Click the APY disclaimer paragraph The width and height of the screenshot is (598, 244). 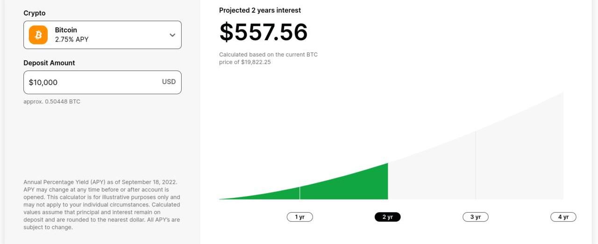102,205
